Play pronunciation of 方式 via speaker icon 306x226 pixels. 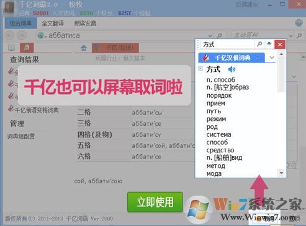point(232,69)
